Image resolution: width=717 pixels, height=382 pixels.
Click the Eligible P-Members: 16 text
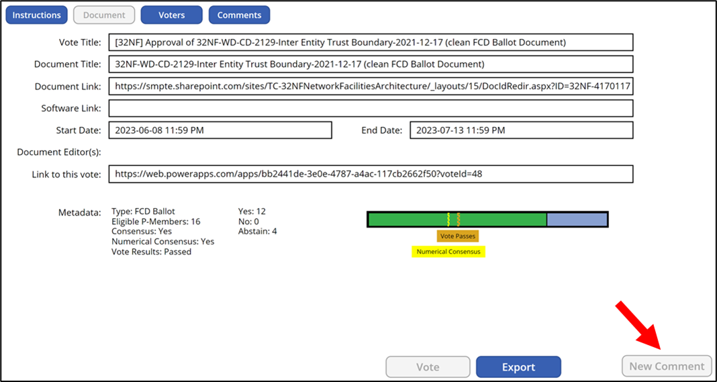[x=156, y=222]
